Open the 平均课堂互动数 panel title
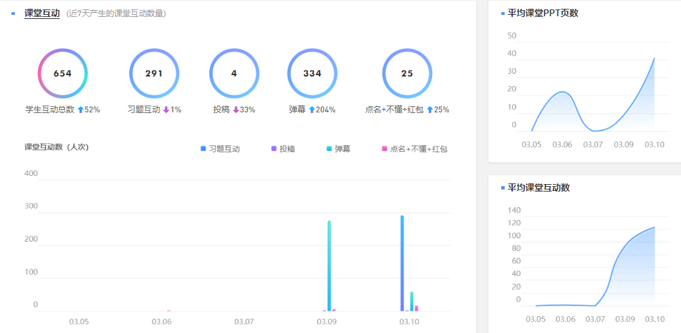Screen dimensions: 681x333 tap(539, 187)
